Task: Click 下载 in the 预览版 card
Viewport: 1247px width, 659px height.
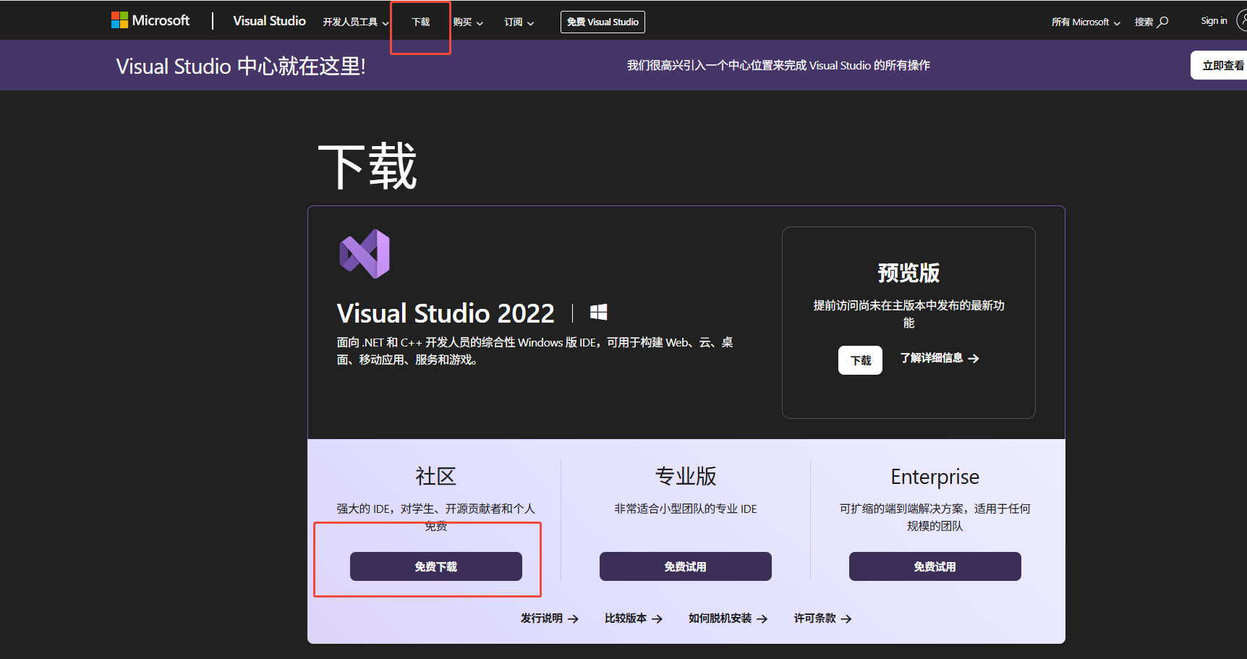Action: click(860, 360)
